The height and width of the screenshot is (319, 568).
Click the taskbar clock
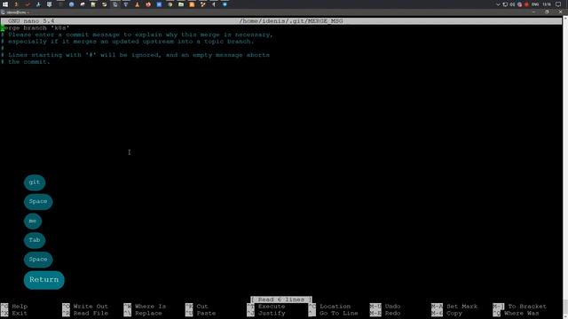(x=547, y=4)
